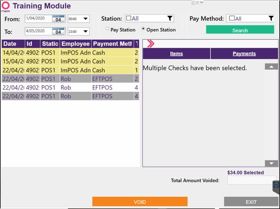Check the Station All checkbox
This screenshot has height=209, width=280.
point(129,18)
